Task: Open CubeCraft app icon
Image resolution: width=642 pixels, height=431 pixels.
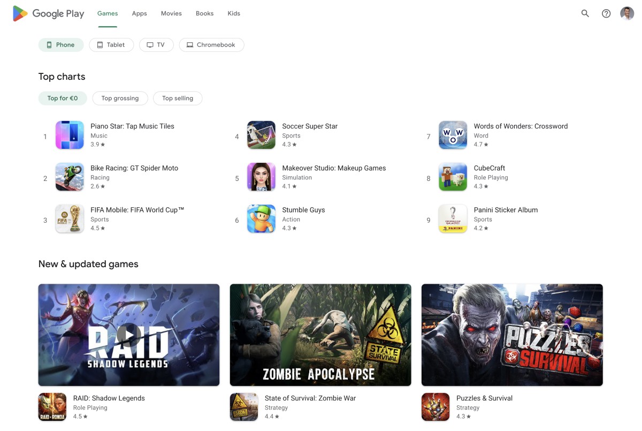Action: click(453, 177)
